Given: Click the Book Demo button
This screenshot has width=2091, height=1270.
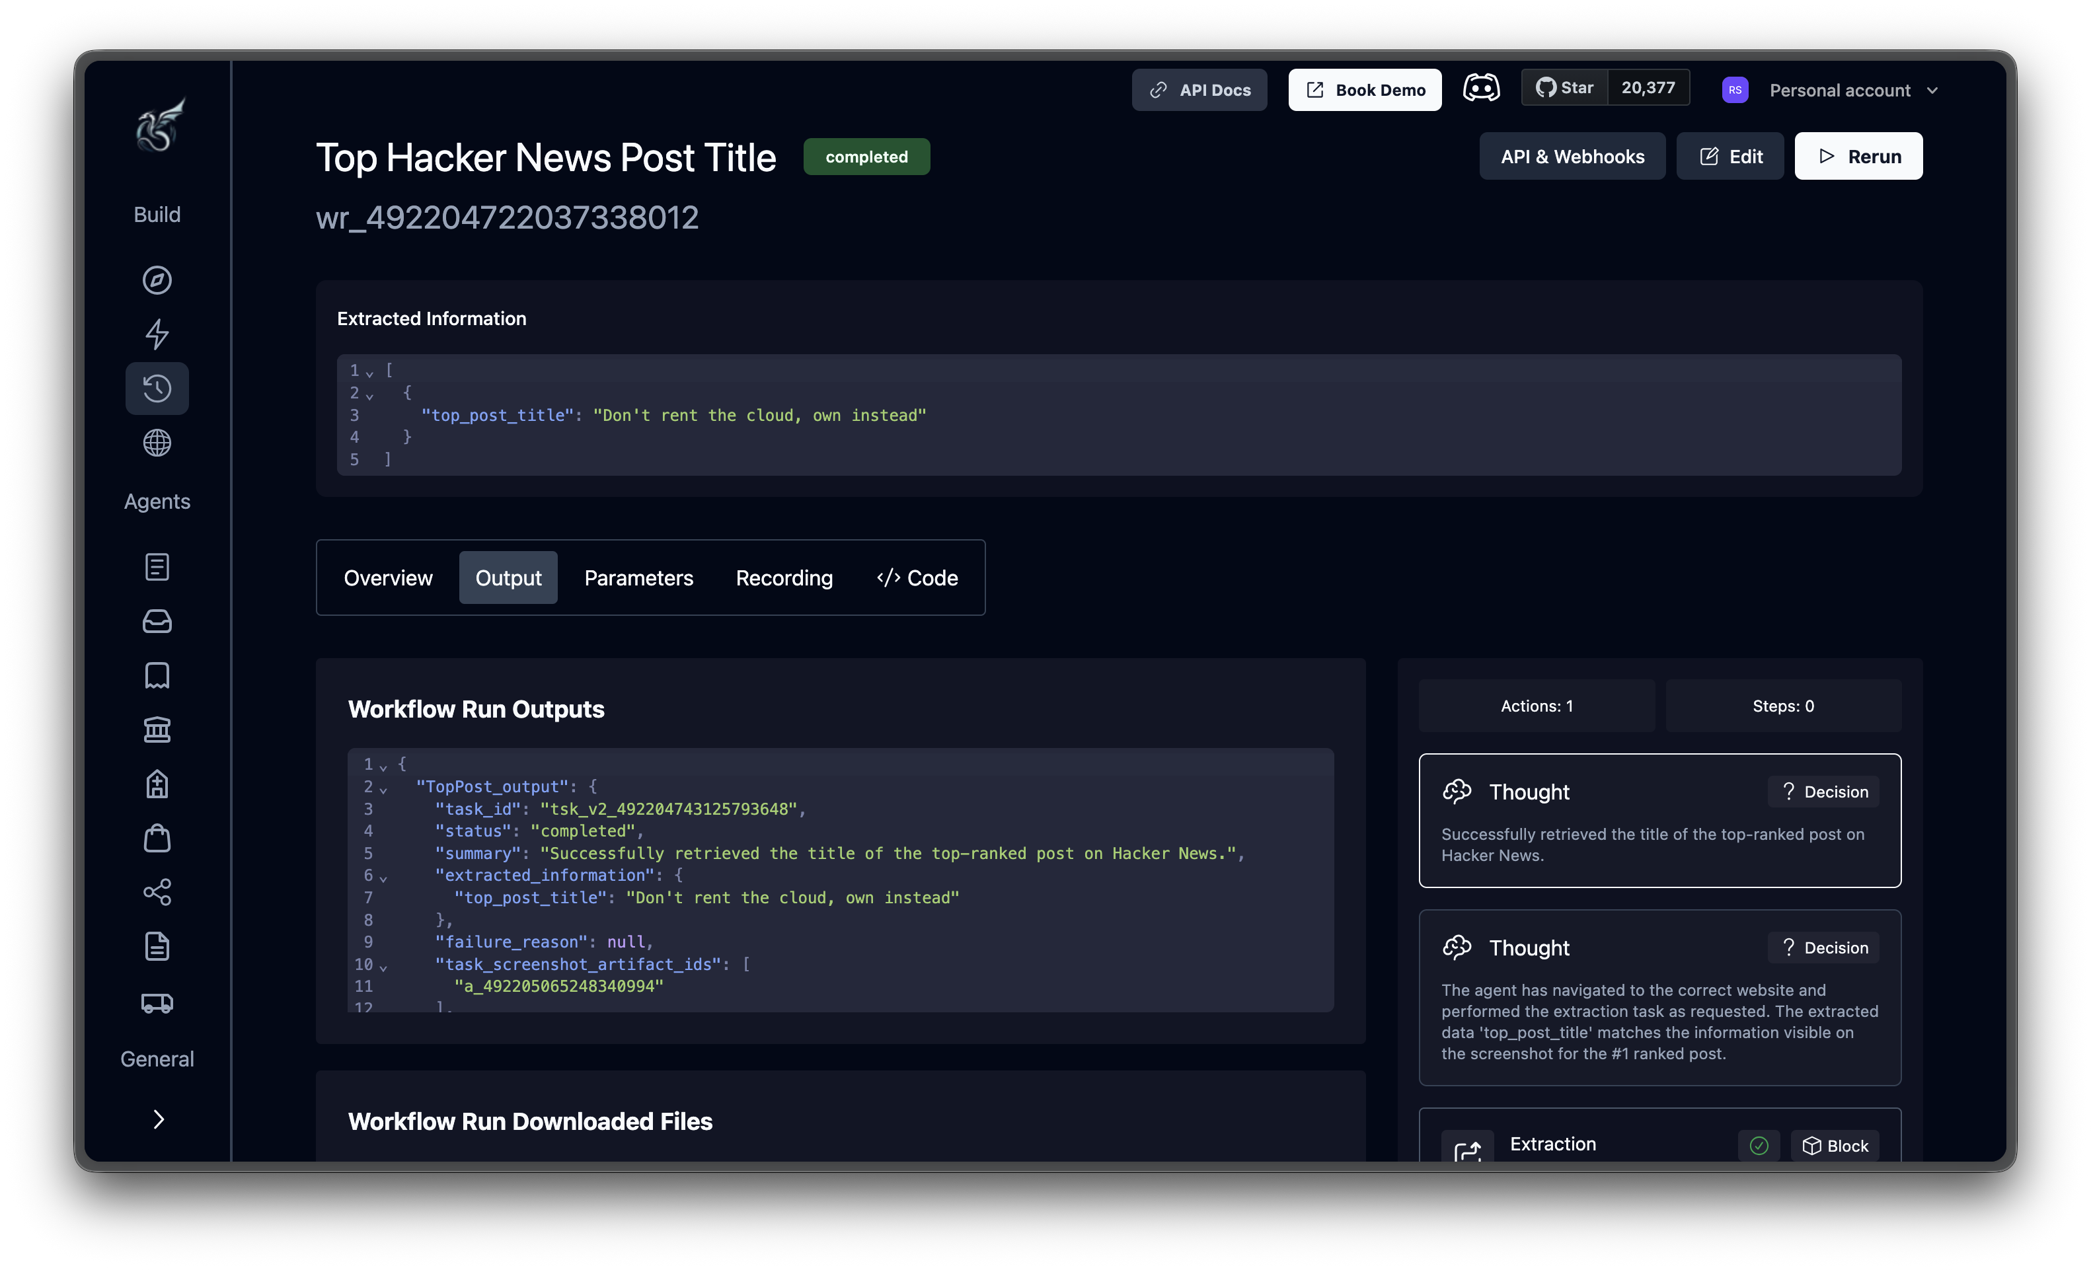Looking at the screenshot, I should click(1364, 89).
